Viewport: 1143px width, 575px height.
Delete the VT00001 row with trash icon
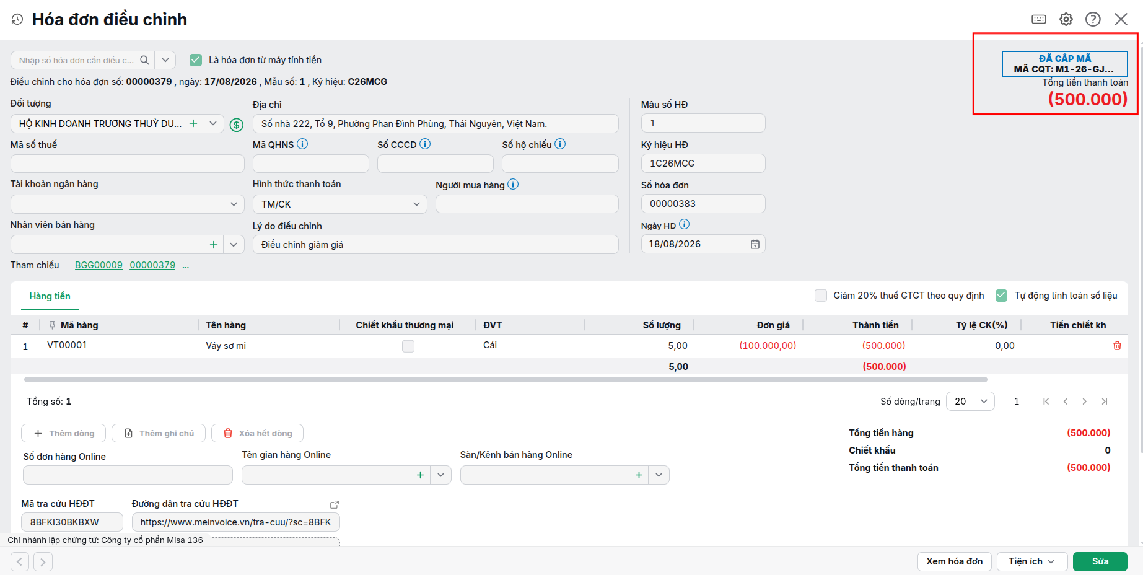pyautogui.click(x=1117, y=346)
